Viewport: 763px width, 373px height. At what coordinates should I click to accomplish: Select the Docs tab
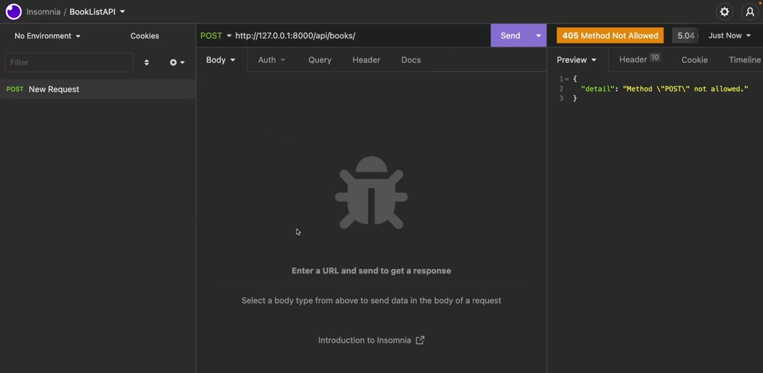pyautogui.click(x=411, y=60)
